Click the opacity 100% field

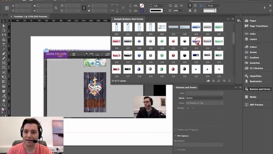[x=177, y=10]
